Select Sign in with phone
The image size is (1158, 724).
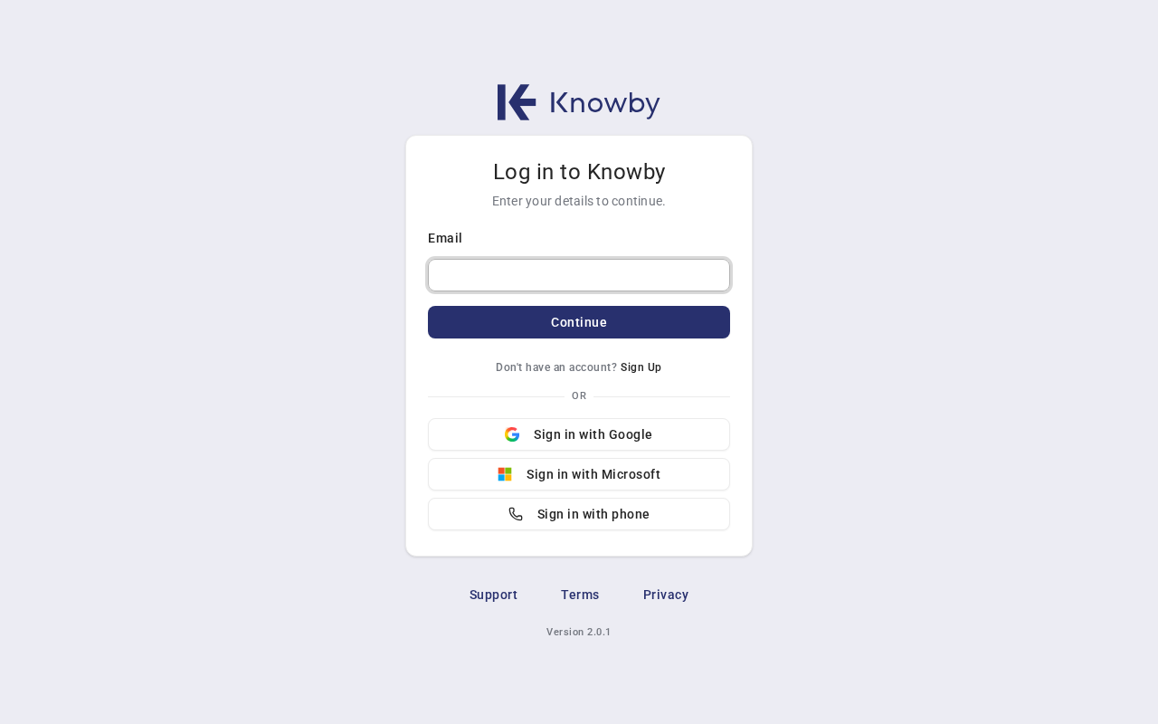tap(579, 514)
